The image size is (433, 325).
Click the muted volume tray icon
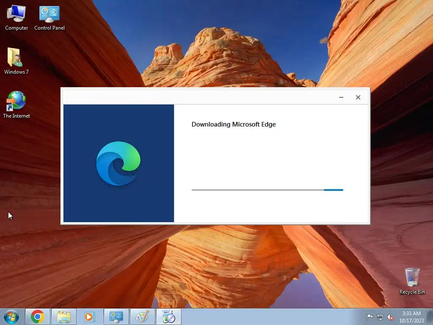tap(390, 317)
